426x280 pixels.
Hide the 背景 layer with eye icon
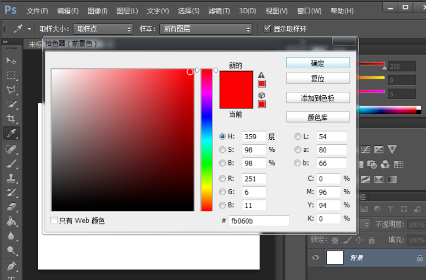316,257
